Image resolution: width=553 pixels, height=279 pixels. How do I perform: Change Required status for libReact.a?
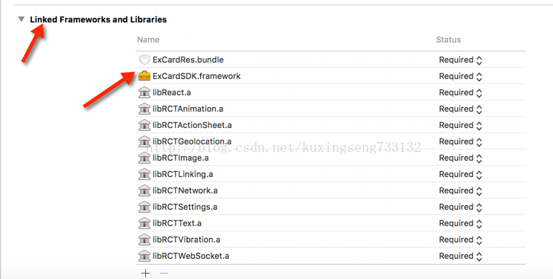(460, 93)
